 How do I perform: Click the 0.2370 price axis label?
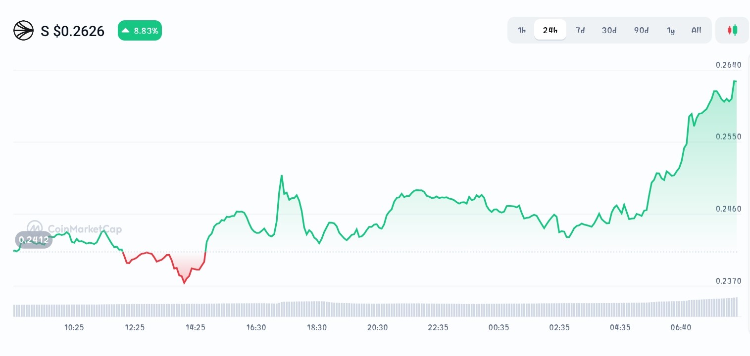[x=728, y=281]
